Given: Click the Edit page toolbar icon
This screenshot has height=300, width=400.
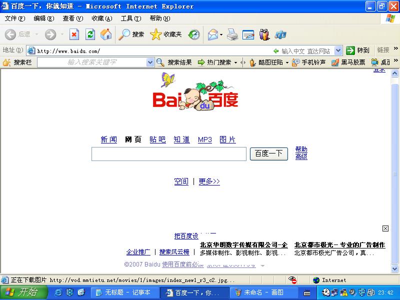Looking at the screenshot, I should 248,34.
